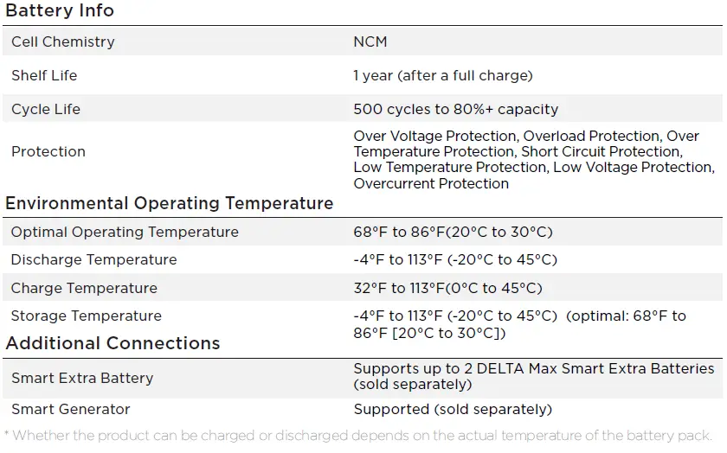
Task: Select the Cell Chemistry row label
Action: (62, 41)
